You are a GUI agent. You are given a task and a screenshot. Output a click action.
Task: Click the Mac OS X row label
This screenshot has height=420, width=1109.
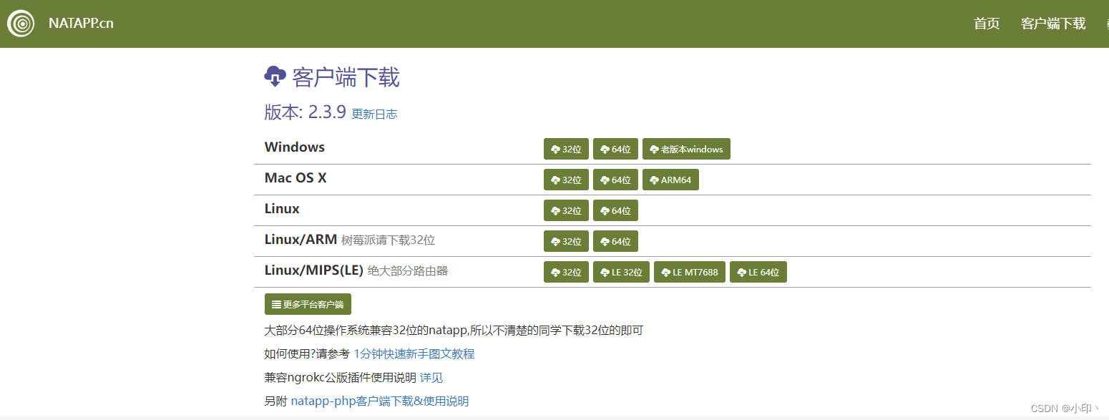tap(295, 177)
